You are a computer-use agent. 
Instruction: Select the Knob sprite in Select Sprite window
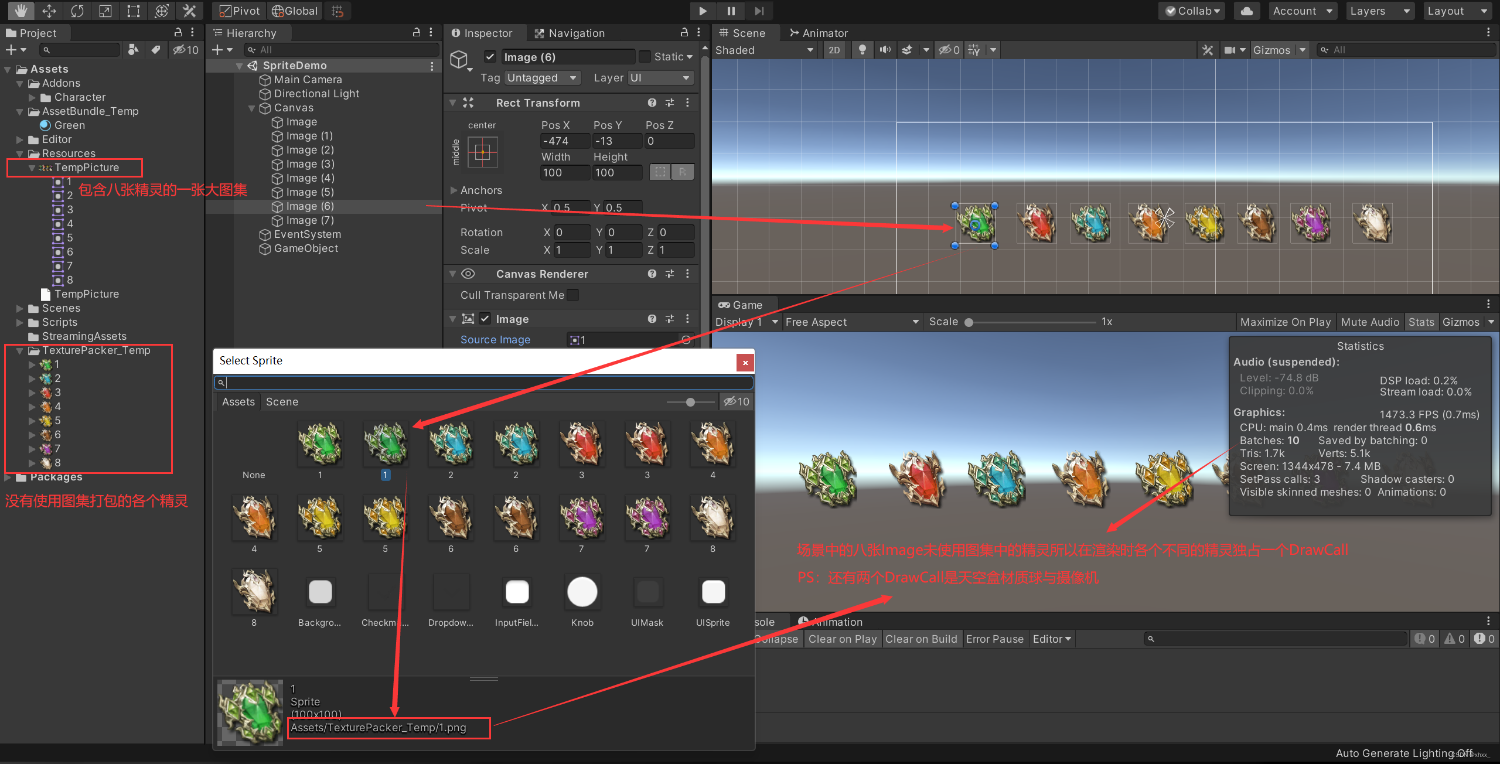(581, 592)
